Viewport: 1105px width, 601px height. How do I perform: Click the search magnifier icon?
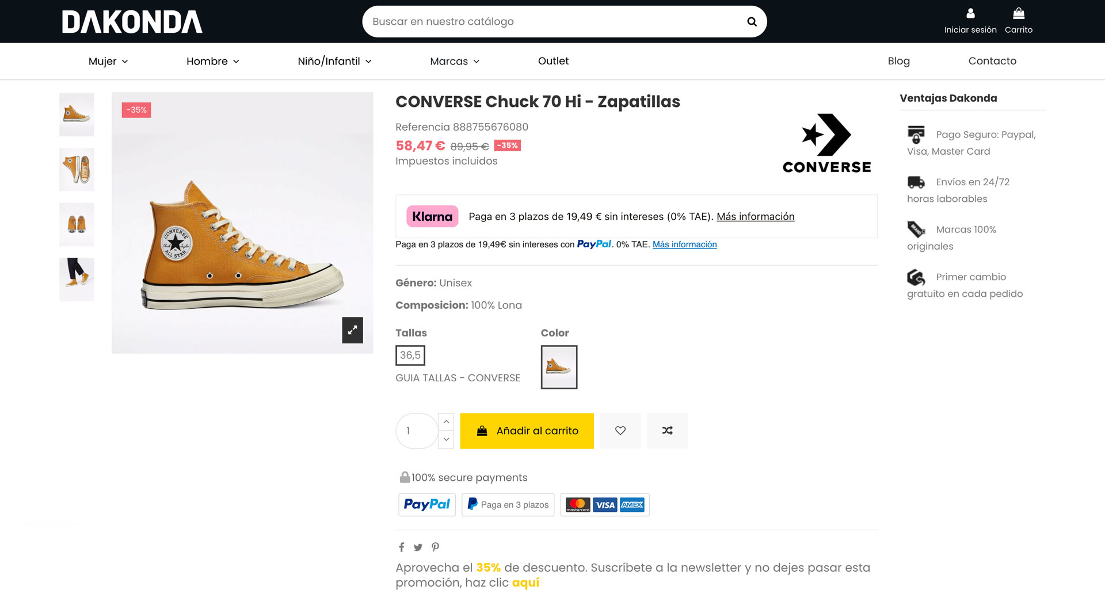pos(752,22)
